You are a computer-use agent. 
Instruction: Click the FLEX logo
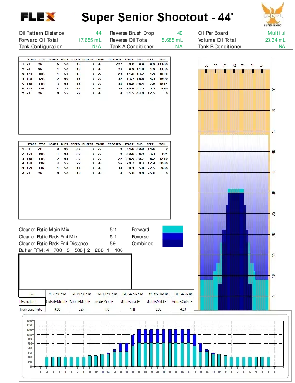point(38,17)
